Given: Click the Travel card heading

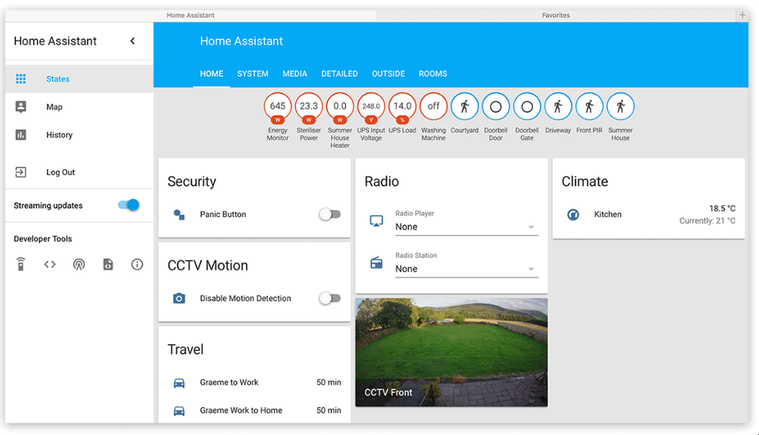Looking at the screenshot, I should [185, 349].
